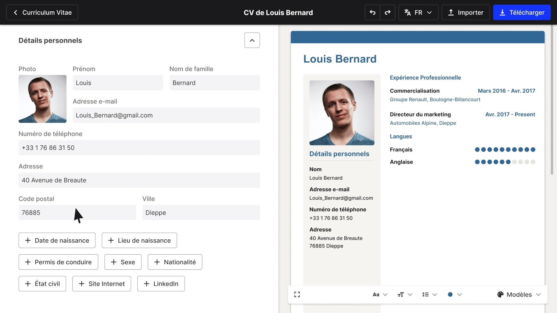Collapse the Détails personnels section
Viewport: 557px width, 313px height.
[252, 40]
